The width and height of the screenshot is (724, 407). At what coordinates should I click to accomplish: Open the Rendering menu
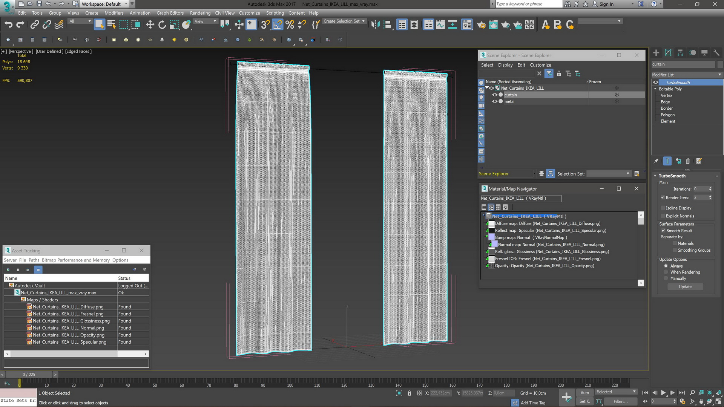[200, 13]
